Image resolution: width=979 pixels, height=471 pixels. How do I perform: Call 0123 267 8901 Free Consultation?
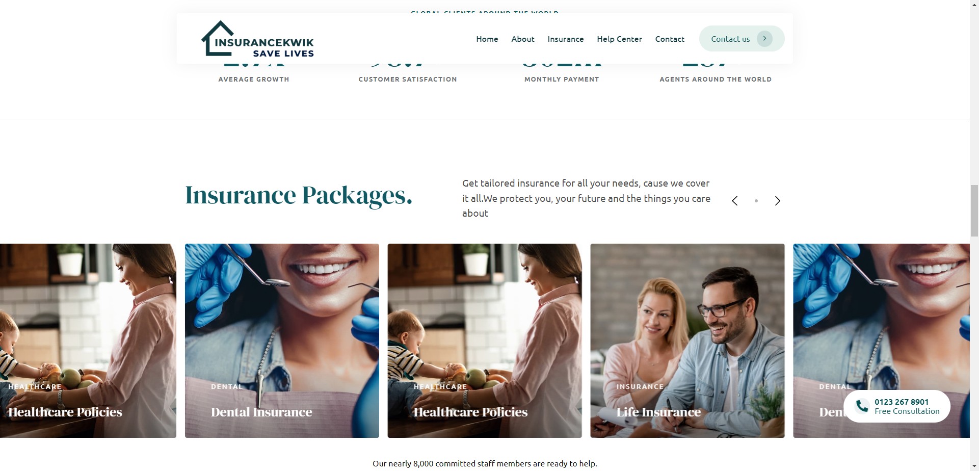897,406
